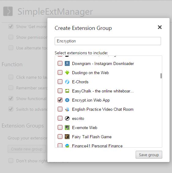The image size is (172, 173).
Task: Click the E-Chords blue icon
Action: [x=67, y=82]
